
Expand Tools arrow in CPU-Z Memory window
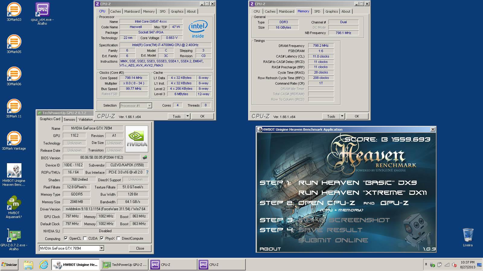(x=342, y=116)
